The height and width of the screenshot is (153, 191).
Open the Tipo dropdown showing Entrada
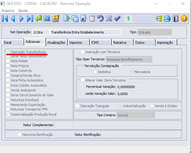tap(155, 32)
